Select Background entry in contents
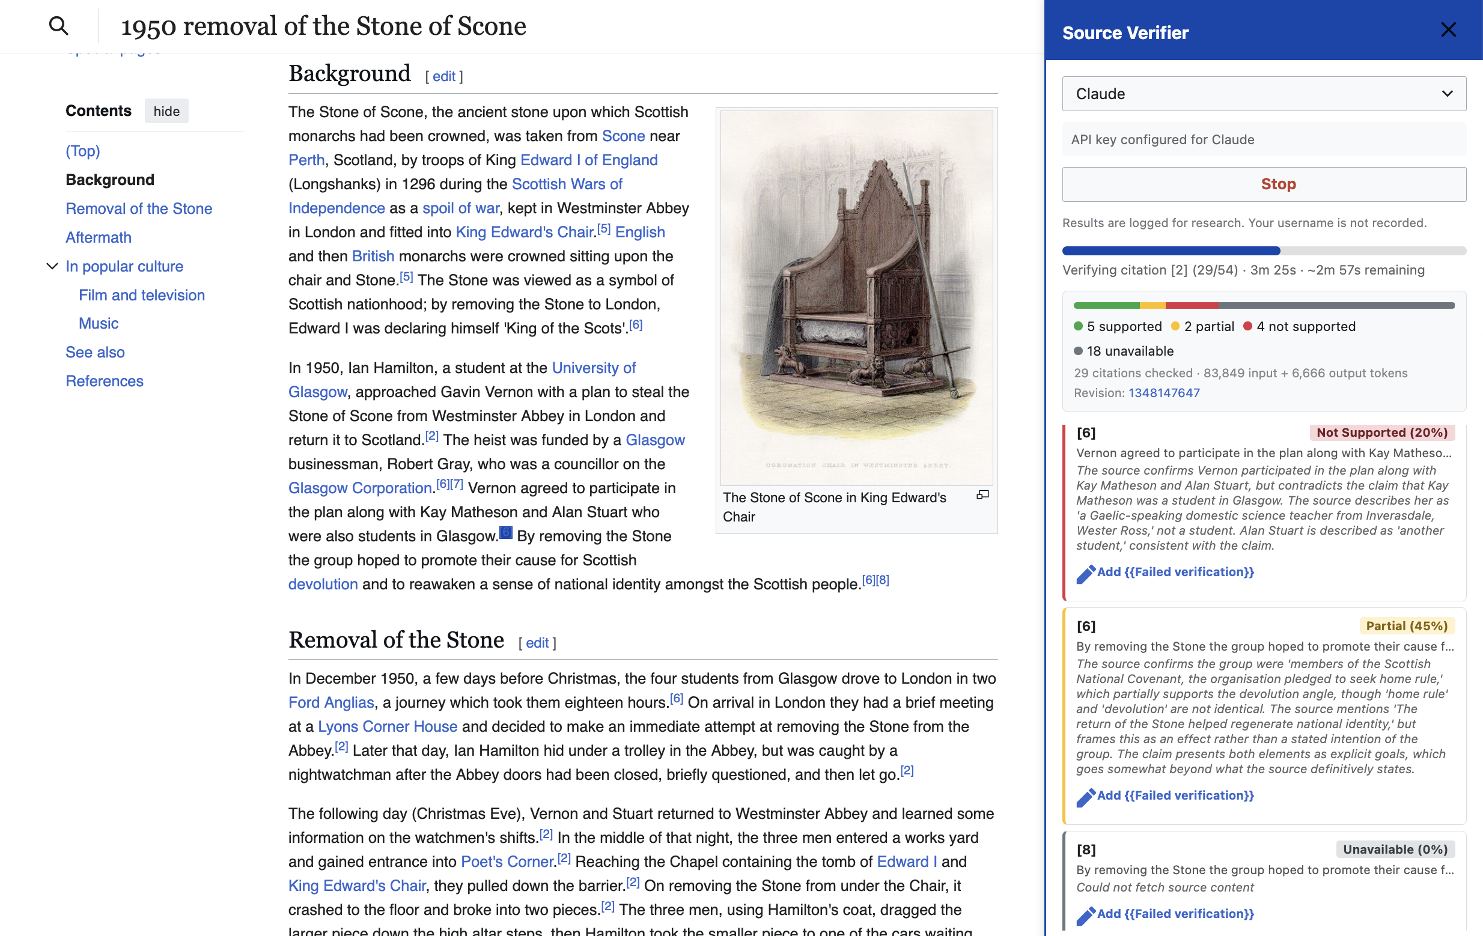 click(109, 180)
